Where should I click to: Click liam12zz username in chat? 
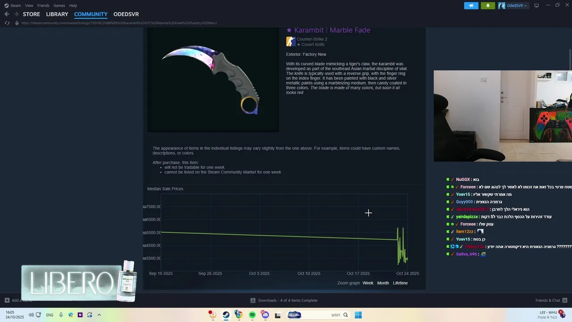click(464, 232)
